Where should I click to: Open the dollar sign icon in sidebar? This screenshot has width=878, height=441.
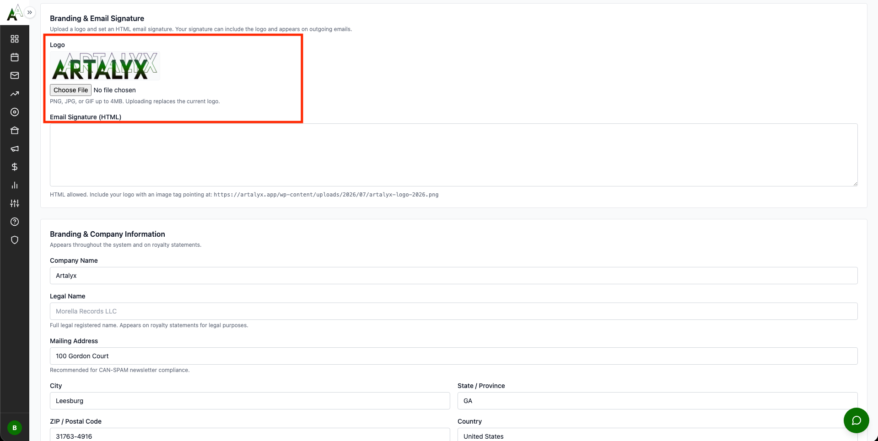click(x=15, y=167)
